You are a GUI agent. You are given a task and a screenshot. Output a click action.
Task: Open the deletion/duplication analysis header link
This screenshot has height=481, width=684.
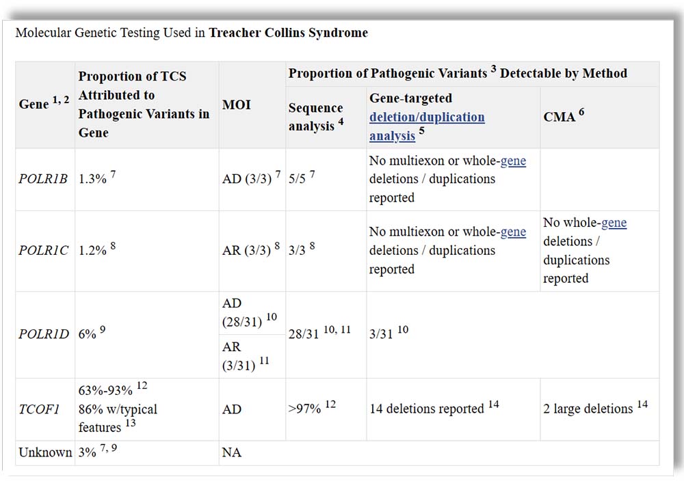pos(427,117)
